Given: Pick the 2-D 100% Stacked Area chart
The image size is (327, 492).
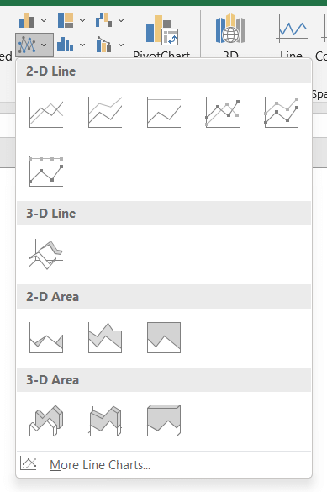Looking at the screenshot, I should (x=164, y=337).
